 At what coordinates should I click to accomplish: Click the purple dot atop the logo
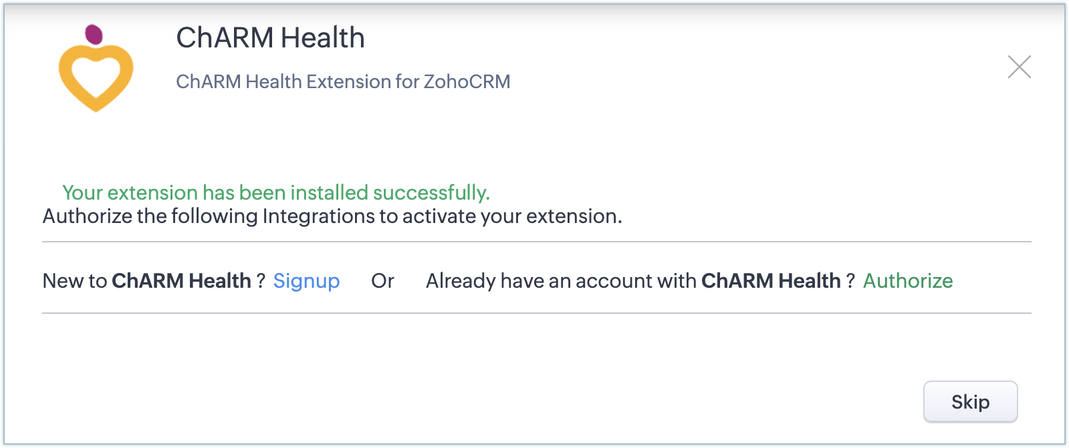tap(94, 34)
